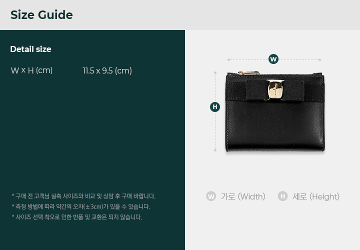Click the gold zipper pull on wallet

248,73
